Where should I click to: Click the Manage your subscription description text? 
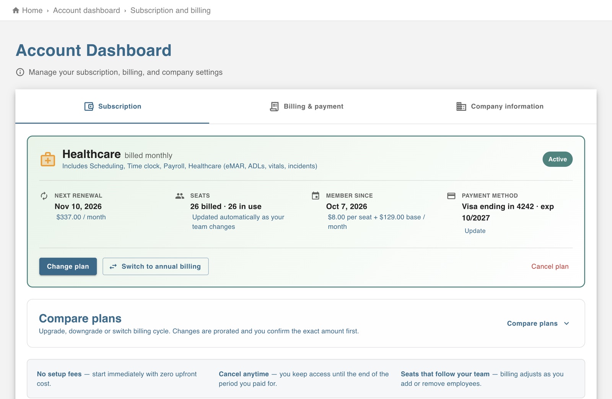coord(125,72)
